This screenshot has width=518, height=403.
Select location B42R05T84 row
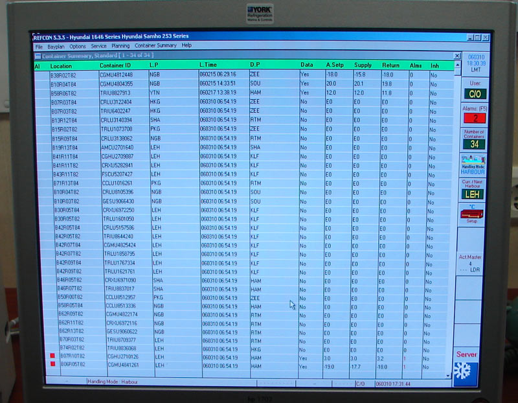tap(244, 228)
